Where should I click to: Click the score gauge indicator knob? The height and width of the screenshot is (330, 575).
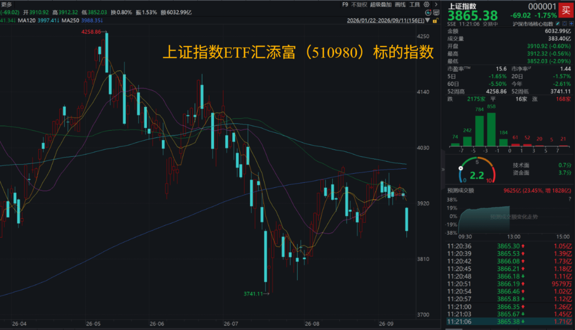point(460,168)
